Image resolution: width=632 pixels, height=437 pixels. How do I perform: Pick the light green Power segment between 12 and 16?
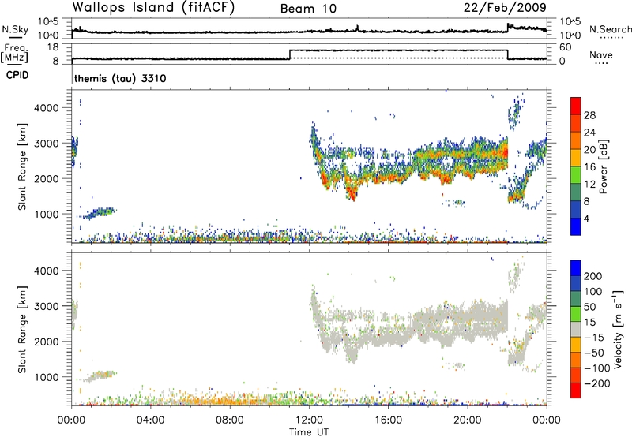[x=576, y=175]
